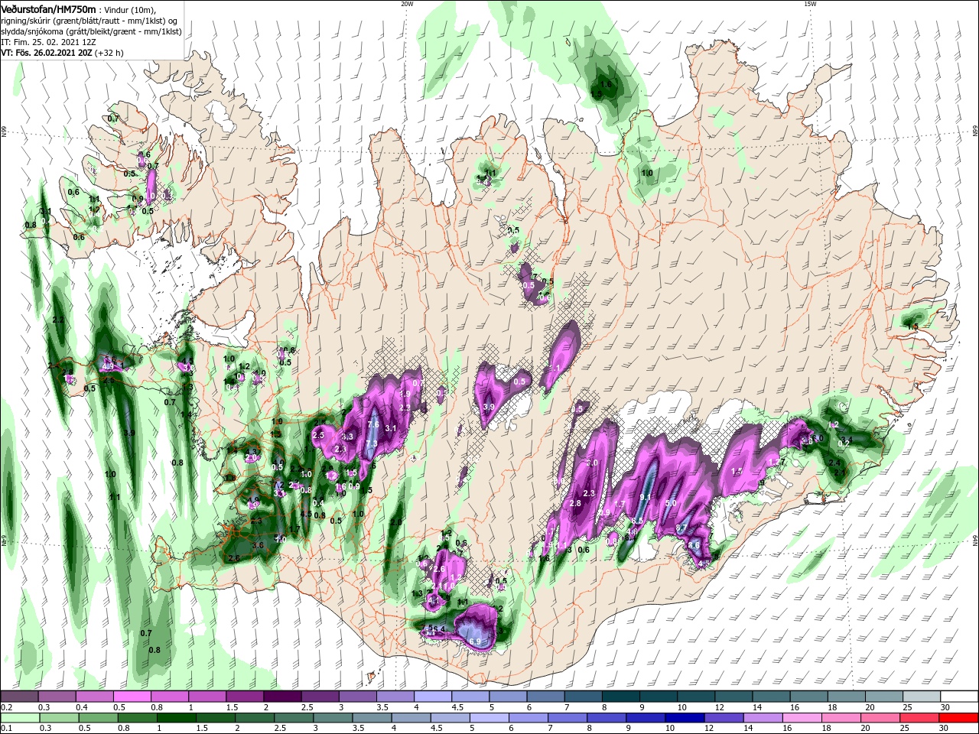Click the '0.2' label on snow scale
Screen dimensions: 979x734
click(x=6, y=707)
